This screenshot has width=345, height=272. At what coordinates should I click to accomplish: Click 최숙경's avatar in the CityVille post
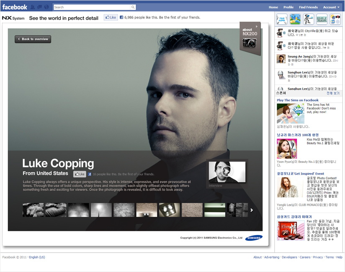tap(281, 33)
